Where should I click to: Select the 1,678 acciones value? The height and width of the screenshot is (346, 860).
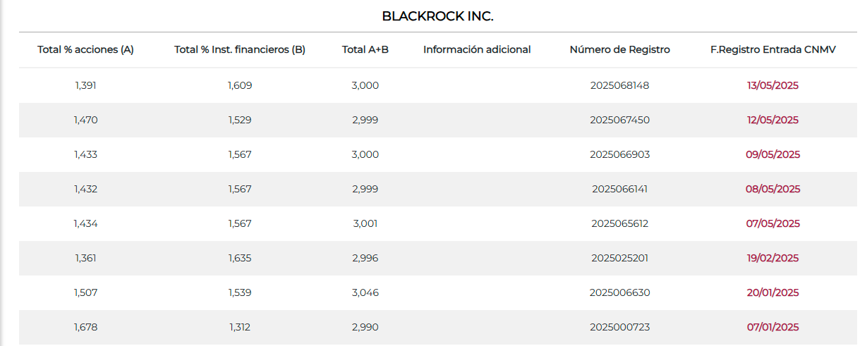click(x=85, y=327)
